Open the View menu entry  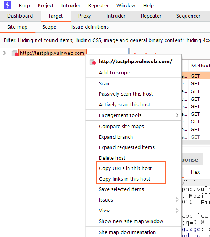coord(133,211)
